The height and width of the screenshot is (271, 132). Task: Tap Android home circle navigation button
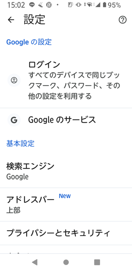66,262
